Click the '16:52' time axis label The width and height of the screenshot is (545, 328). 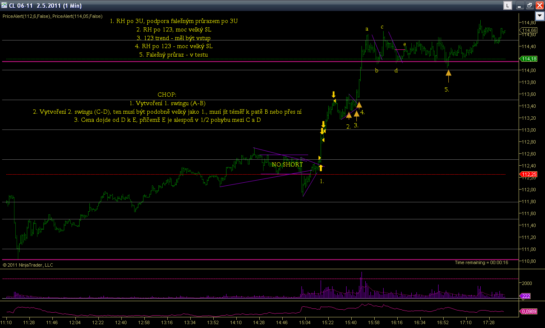click(443, 323)
